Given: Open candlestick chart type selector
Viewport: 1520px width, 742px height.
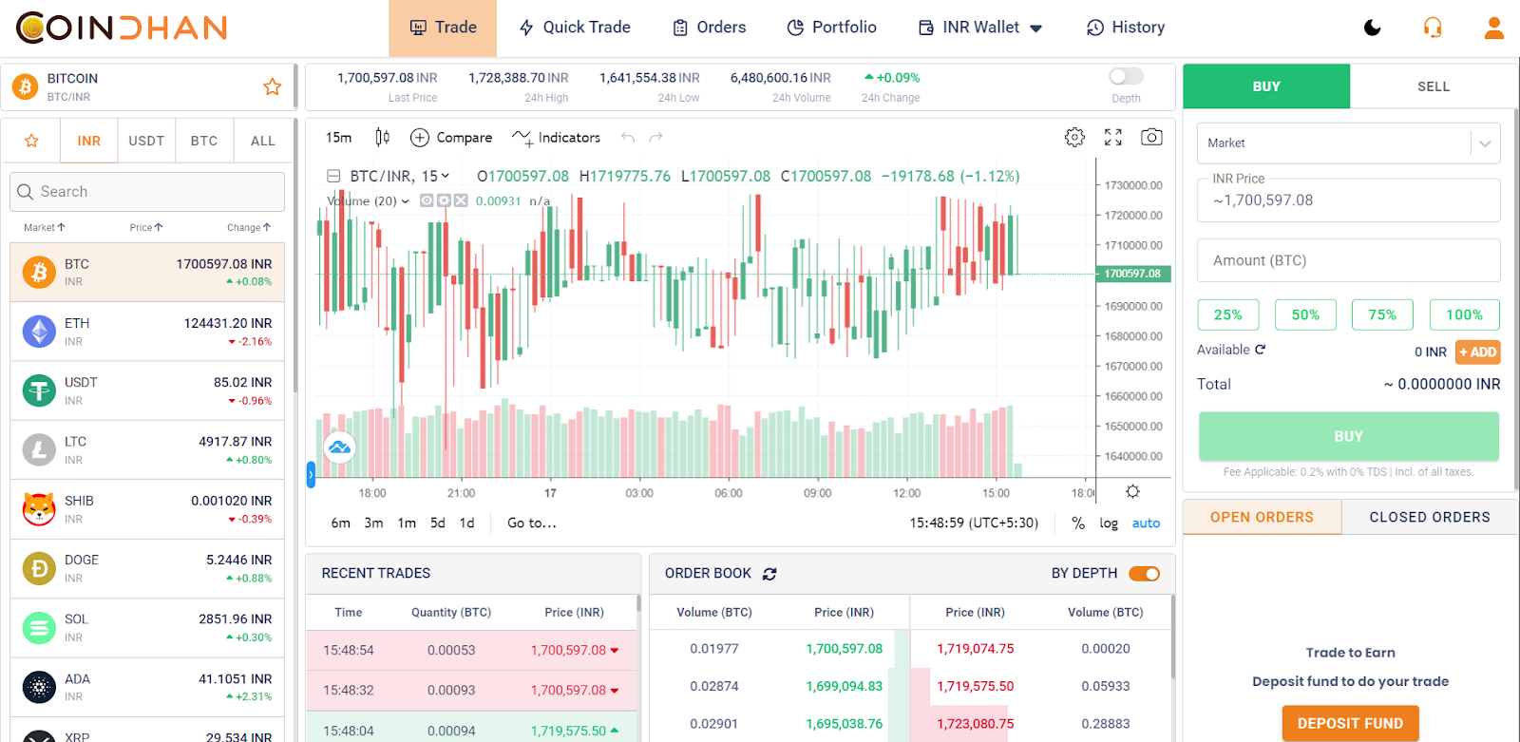Looking at the screenshot, I should [x=382, y=138].
